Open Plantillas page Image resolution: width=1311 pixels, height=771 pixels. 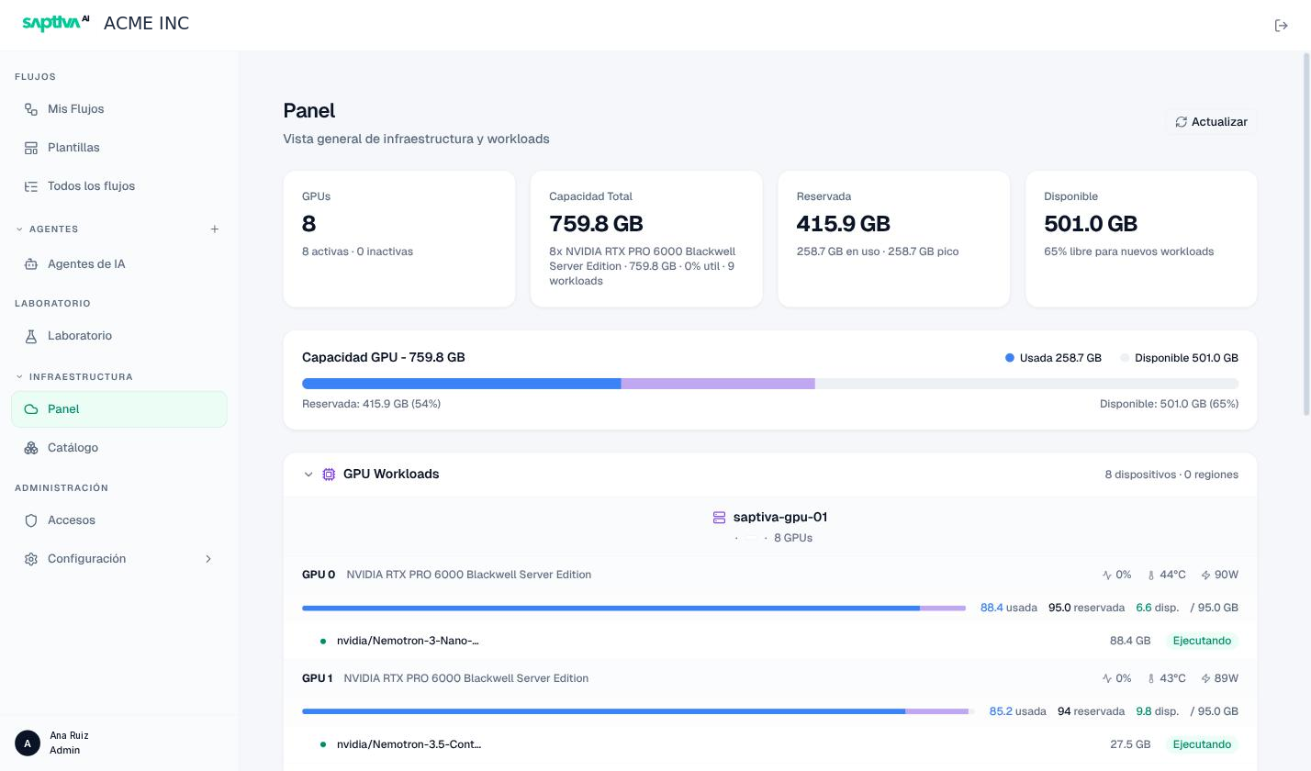(x=119, y=148)
